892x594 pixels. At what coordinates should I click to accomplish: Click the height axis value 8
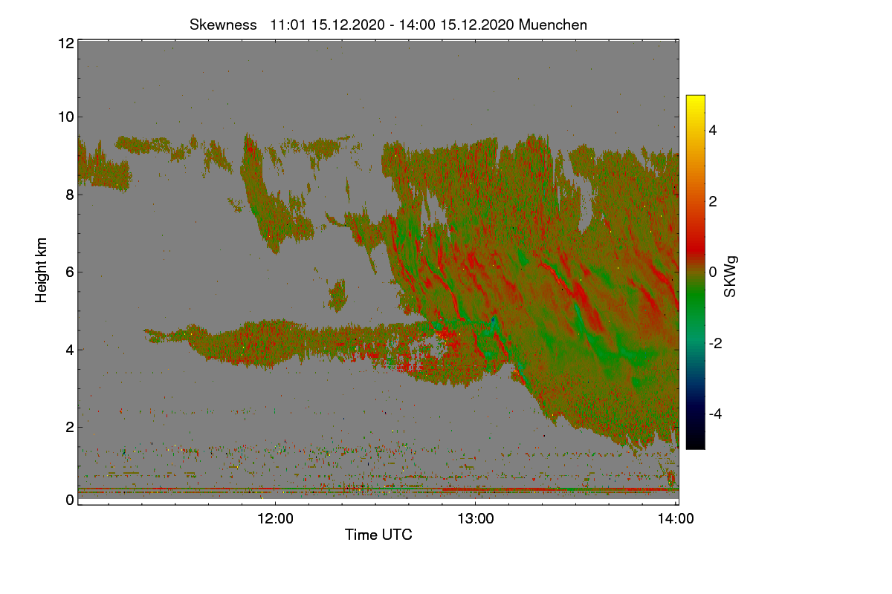pos(69,195)
